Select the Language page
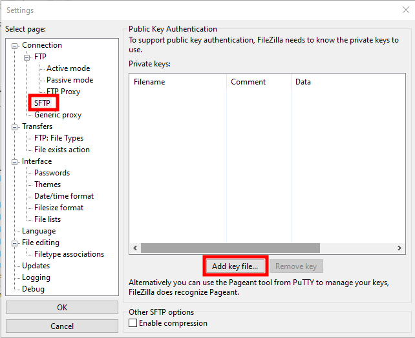Viewport: 415px width, 338px height. point(39,231)
